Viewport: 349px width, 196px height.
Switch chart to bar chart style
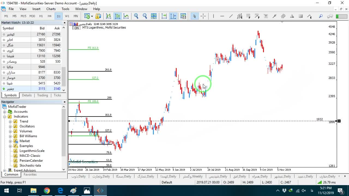pyautogui.click(x=109, y=16)
